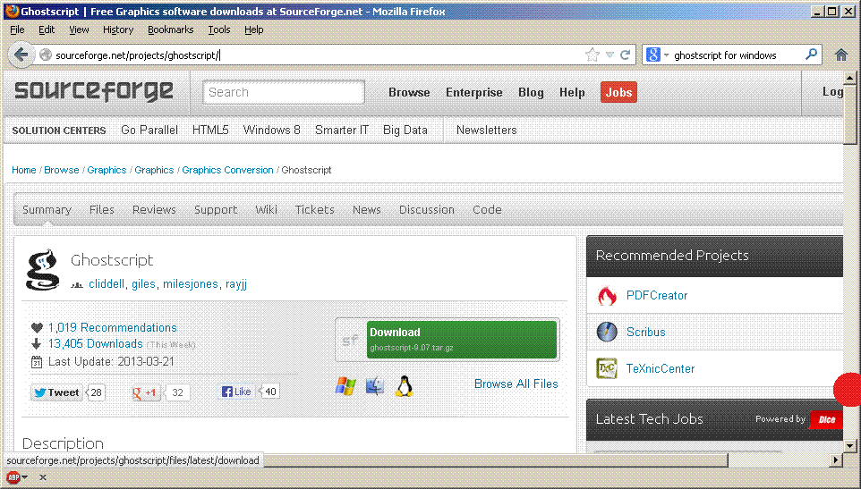Click the horizontal scrollbar right arrow
The height and width of the screenshot is (489, 861).
[836, 459]
